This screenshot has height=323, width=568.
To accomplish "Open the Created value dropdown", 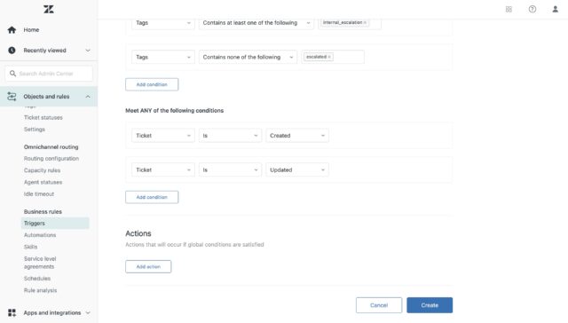I will point(297,136).
